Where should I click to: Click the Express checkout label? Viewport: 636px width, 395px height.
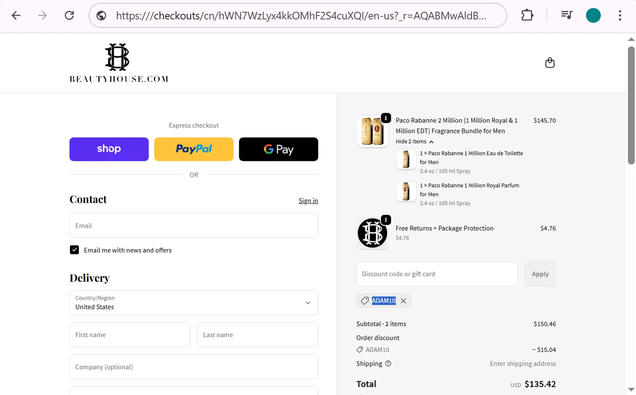194,126
